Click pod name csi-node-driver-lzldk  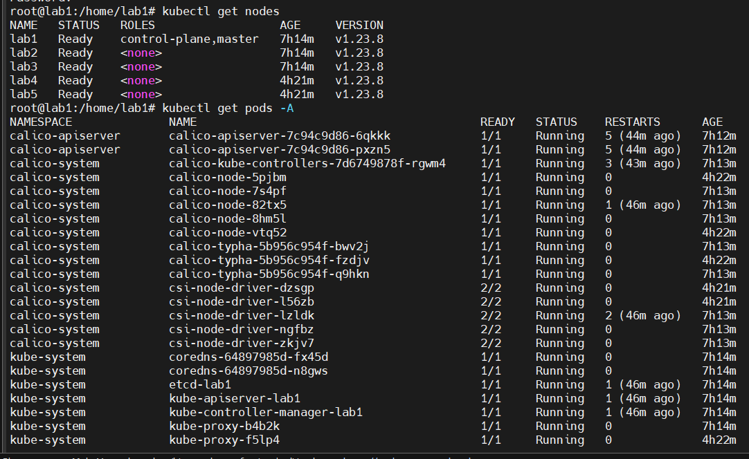click(242, 315)
